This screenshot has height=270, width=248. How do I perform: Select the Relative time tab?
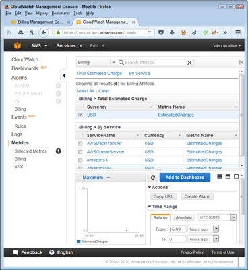tap(160, 217)
